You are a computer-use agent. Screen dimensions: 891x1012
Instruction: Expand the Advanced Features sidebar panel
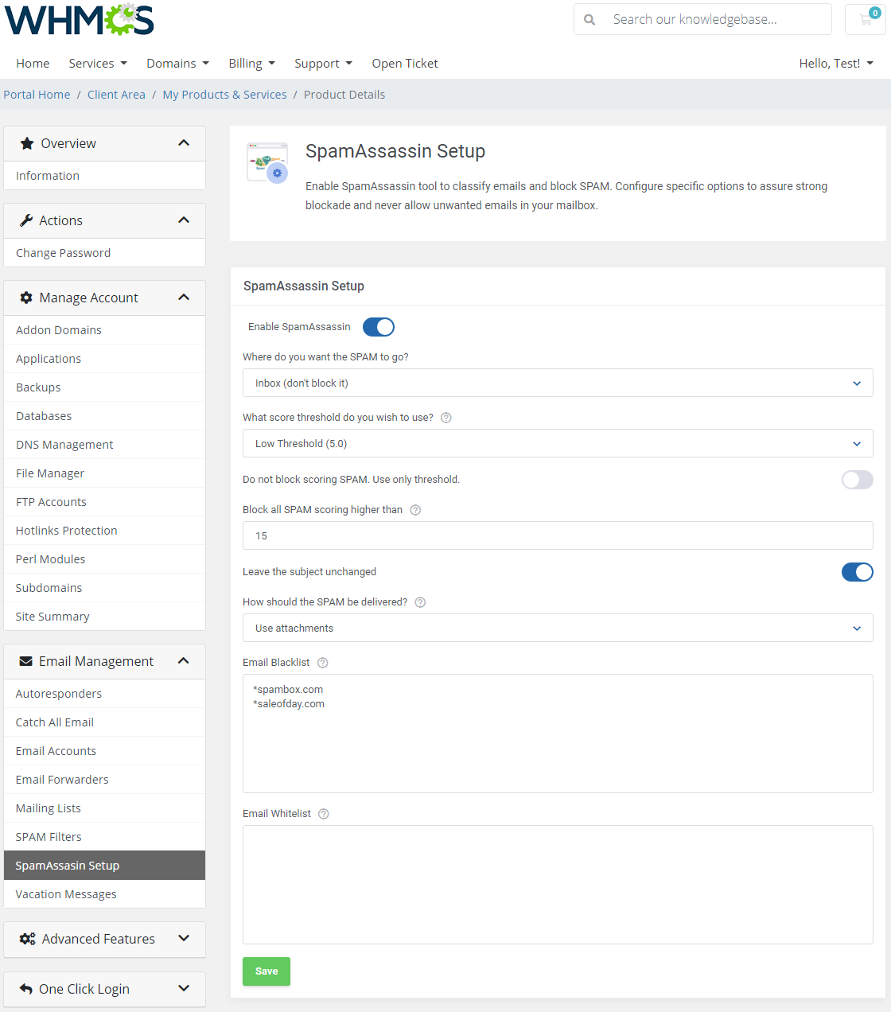104,939
